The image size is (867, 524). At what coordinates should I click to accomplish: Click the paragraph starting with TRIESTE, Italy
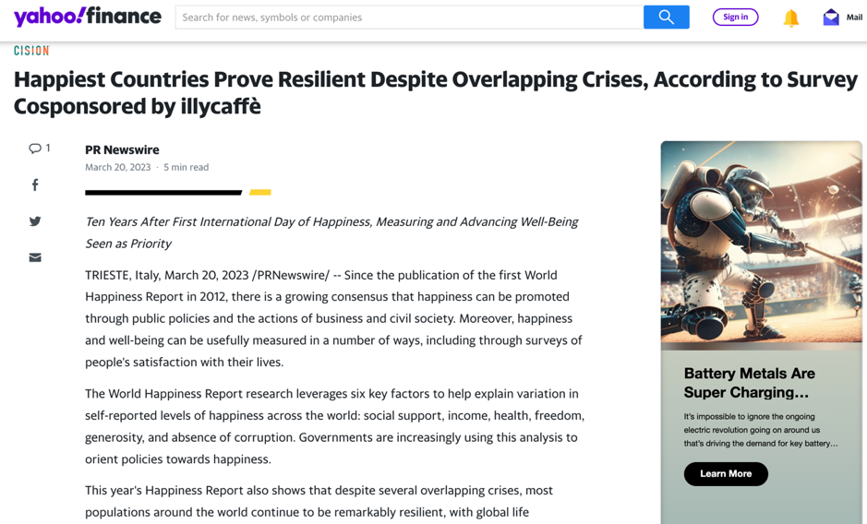coord(333,318)
